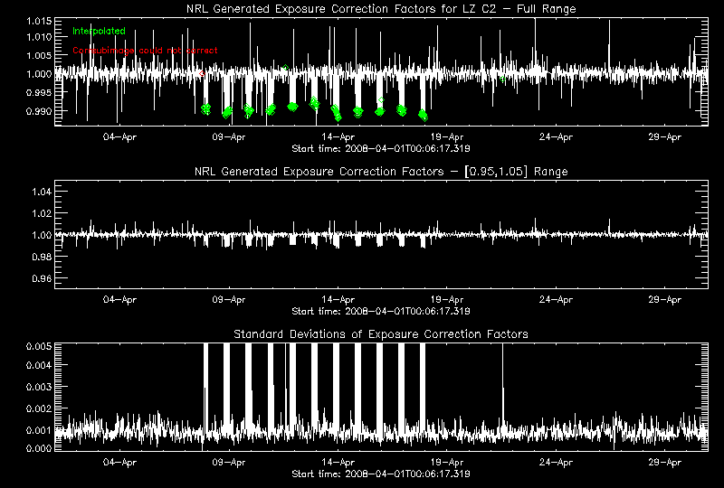Click the Start time text below the bottom plot

tap(380, 474)
